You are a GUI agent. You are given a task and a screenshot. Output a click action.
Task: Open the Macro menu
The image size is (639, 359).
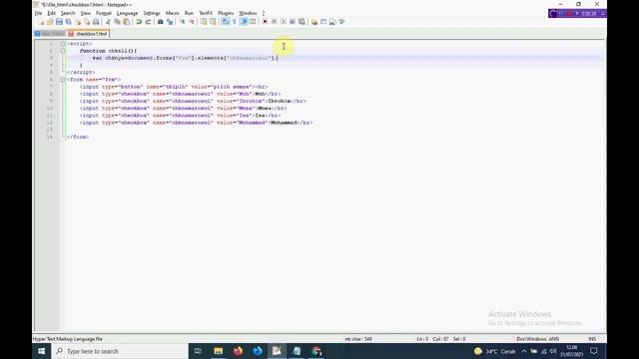tap(173, 13)
